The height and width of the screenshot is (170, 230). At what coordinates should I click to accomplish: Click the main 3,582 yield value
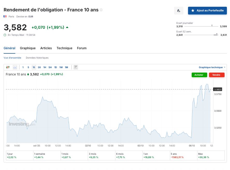click(x=15, y=27)
